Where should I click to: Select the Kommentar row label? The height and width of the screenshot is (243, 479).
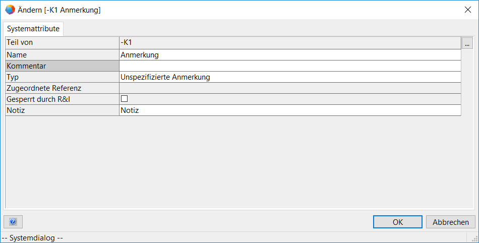(x=62, y=66)
